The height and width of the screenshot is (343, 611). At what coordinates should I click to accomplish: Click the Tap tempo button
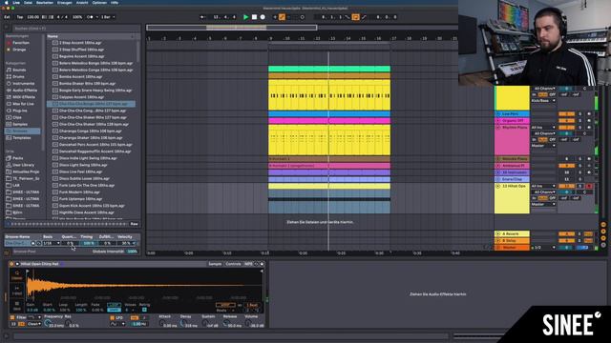click(20, 17)
